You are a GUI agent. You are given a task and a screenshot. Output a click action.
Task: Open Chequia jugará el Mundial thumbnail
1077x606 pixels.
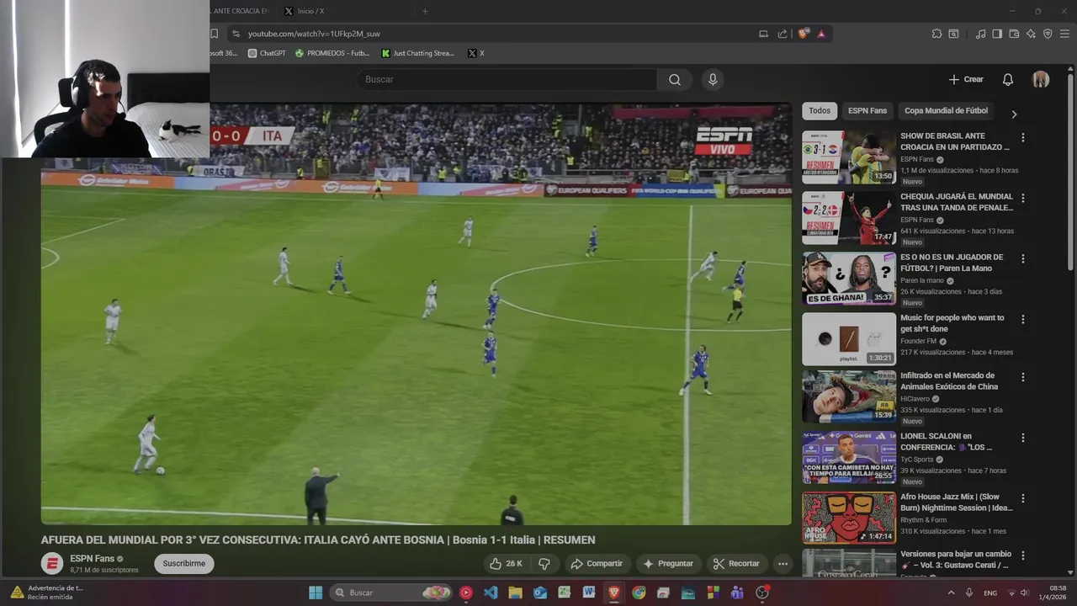(849, 218)
